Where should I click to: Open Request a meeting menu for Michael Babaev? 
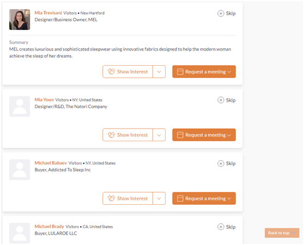pos(204,198)
